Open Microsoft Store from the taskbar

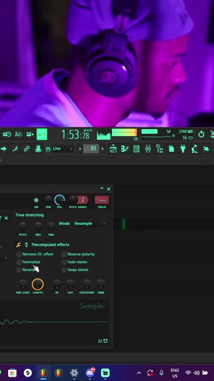click(x=12, y=373)
